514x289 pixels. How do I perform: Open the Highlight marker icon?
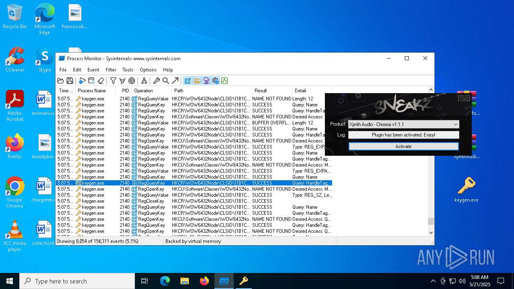coord(122,81)
